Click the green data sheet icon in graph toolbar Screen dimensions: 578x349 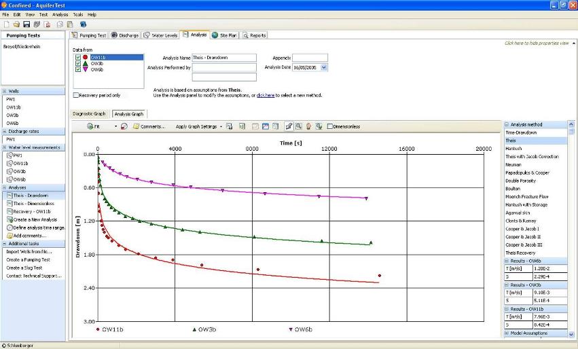click(x=242, y=126)
